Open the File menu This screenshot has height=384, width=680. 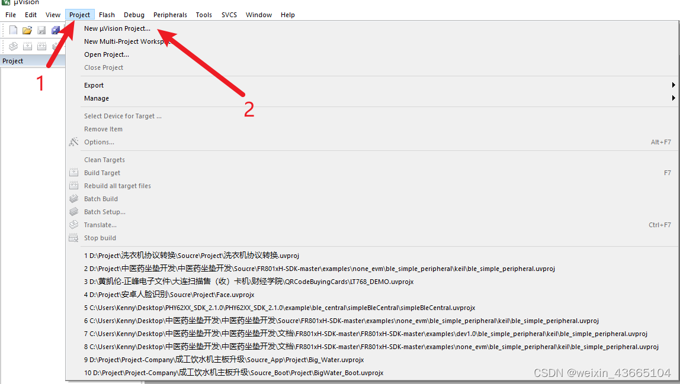click(11, 15)
